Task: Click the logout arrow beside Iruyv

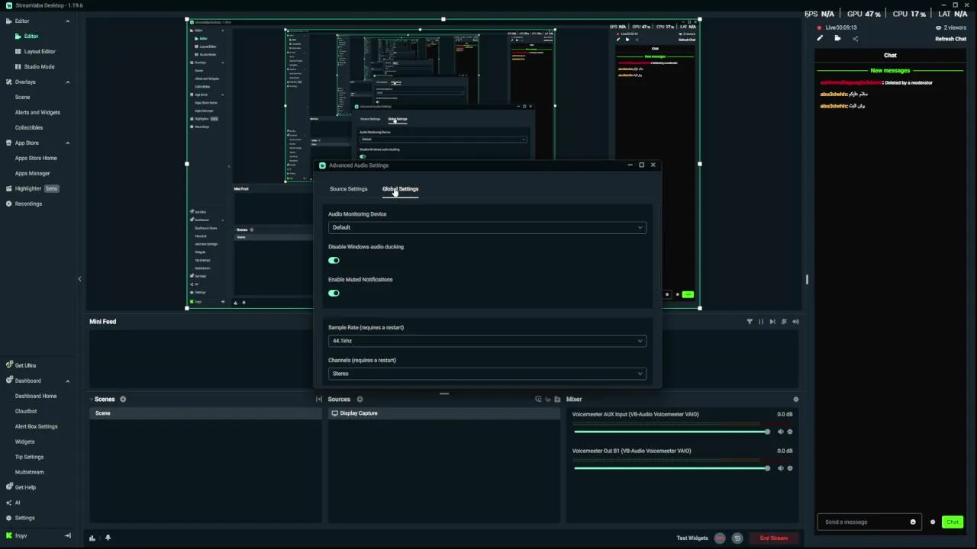Action: coord(67,536)
